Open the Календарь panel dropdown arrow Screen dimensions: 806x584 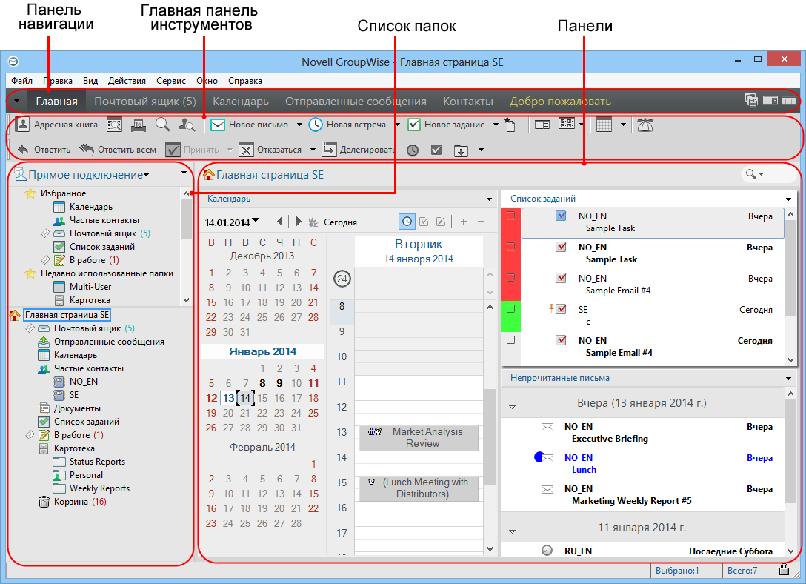point(489,199)
